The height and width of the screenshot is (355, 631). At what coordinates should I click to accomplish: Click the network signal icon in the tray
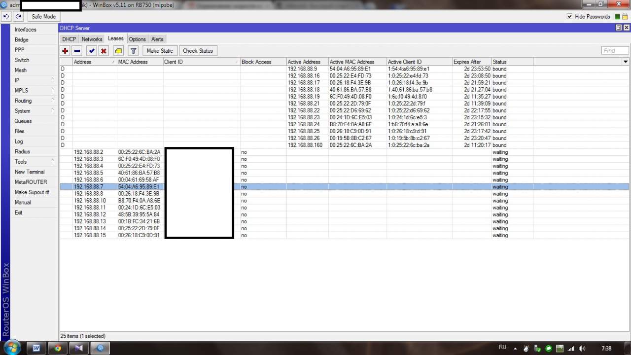coord(571,349)
